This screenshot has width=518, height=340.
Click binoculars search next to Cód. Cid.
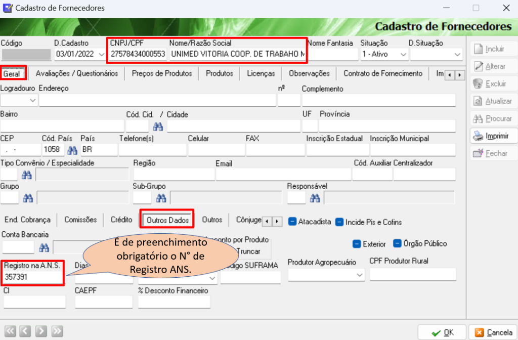pos(158,126)
